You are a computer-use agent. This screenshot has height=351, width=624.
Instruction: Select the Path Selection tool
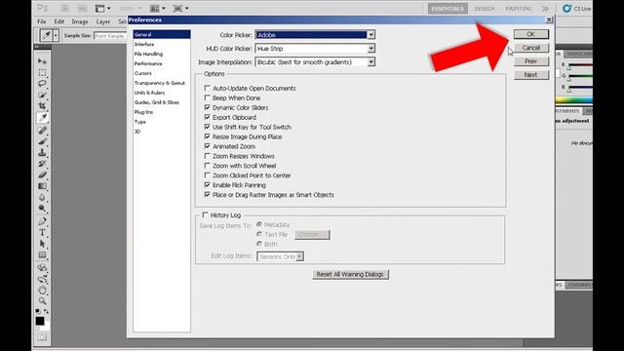(42, 244)
